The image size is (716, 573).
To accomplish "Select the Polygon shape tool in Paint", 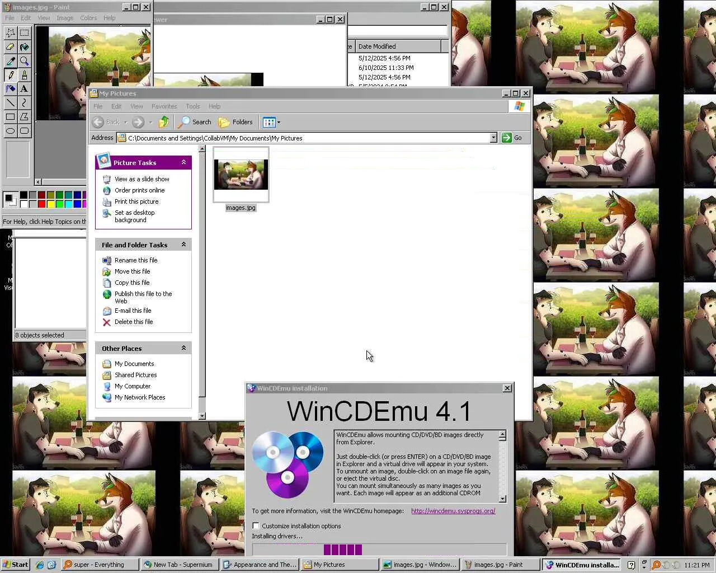I will (24, 117).
